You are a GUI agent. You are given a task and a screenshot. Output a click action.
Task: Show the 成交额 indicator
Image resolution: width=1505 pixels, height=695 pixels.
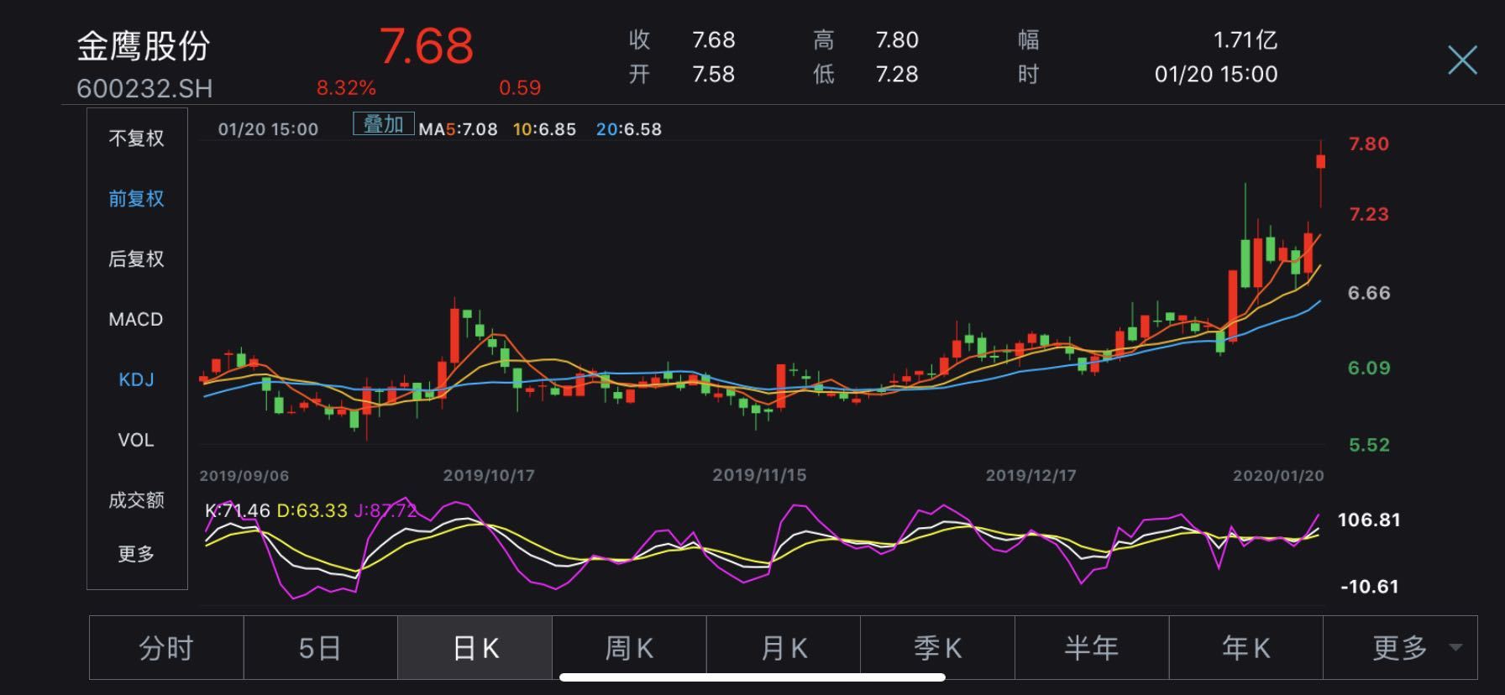pyautogui.click(x=136, y=501)
